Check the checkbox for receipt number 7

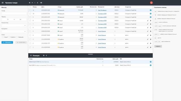30,24
